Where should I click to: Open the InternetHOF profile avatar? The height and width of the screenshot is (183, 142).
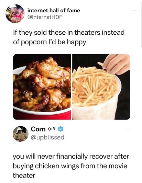click(x=15, y=13)
